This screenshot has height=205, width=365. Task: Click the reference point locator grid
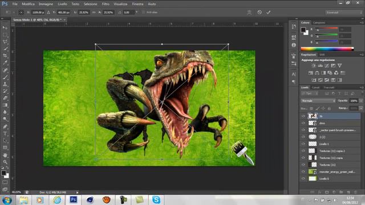point(21,13)
